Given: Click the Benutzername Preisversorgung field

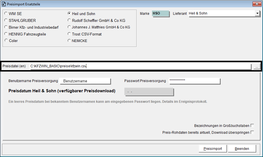Looking at the screenshot, I should tap(85, 81).
